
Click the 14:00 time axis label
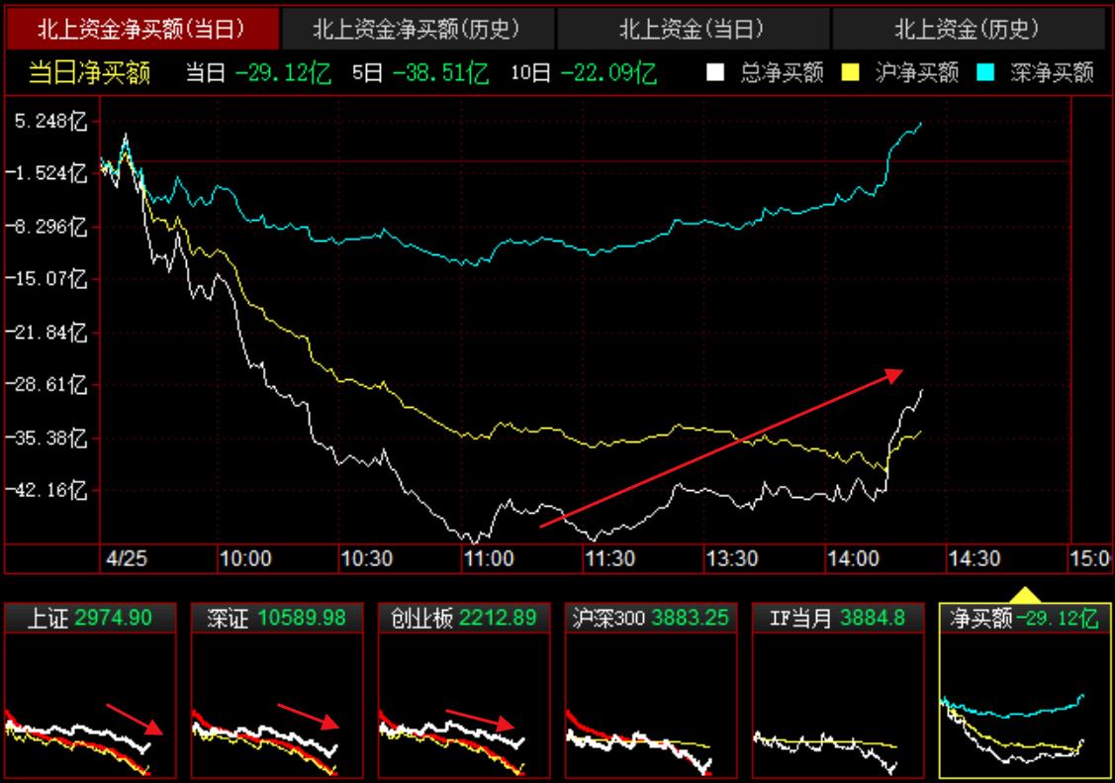[x=853, y=559]
